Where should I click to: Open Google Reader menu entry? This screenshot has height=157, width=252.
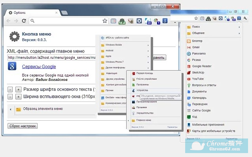tap(214, 66)
